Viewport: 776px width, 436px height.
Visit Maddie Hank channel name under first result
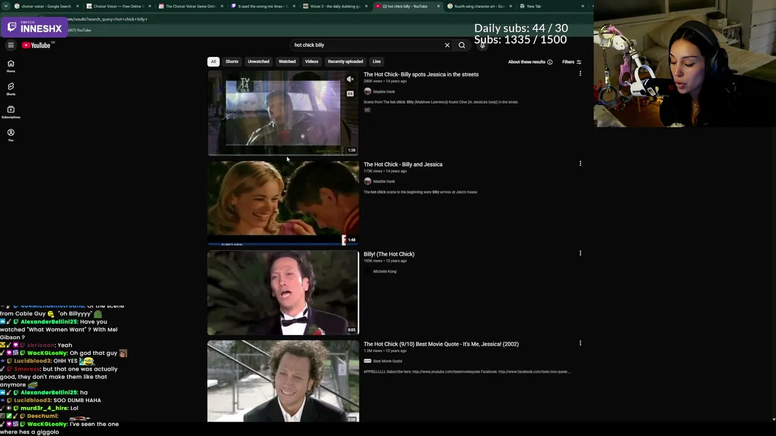point(384,91)
